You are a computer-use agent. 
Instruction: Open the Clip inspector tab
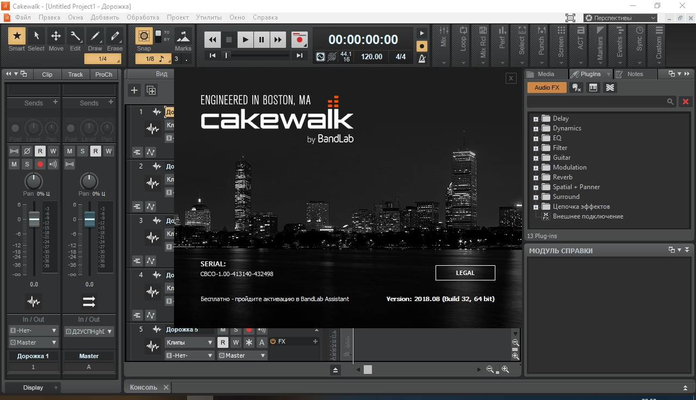click(x=47, y=74)
